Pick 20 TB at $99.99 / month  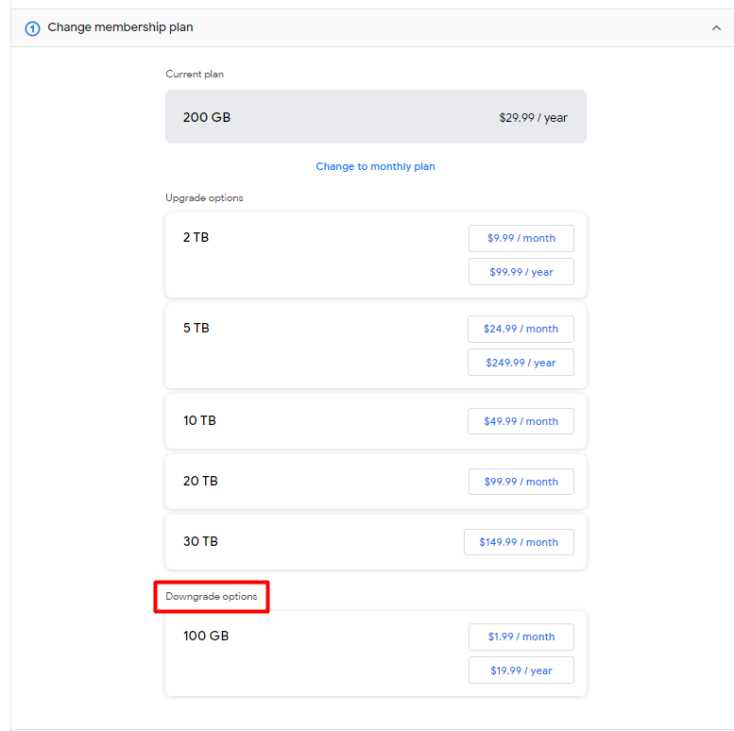tap(521, 482)
